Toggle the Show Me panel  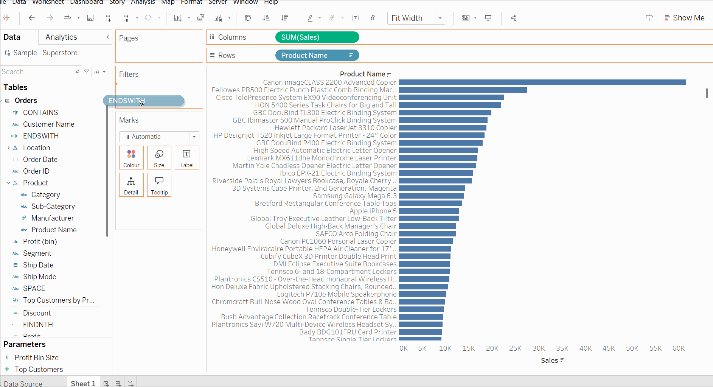coord(685,18)
